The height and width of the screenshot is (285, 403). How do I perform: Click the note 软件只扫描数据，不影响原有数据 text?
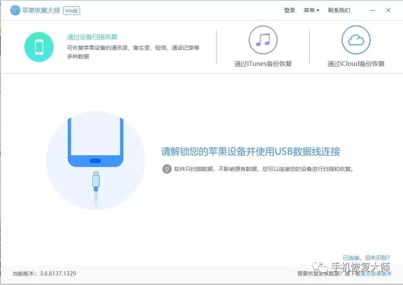tap(264, 169)
